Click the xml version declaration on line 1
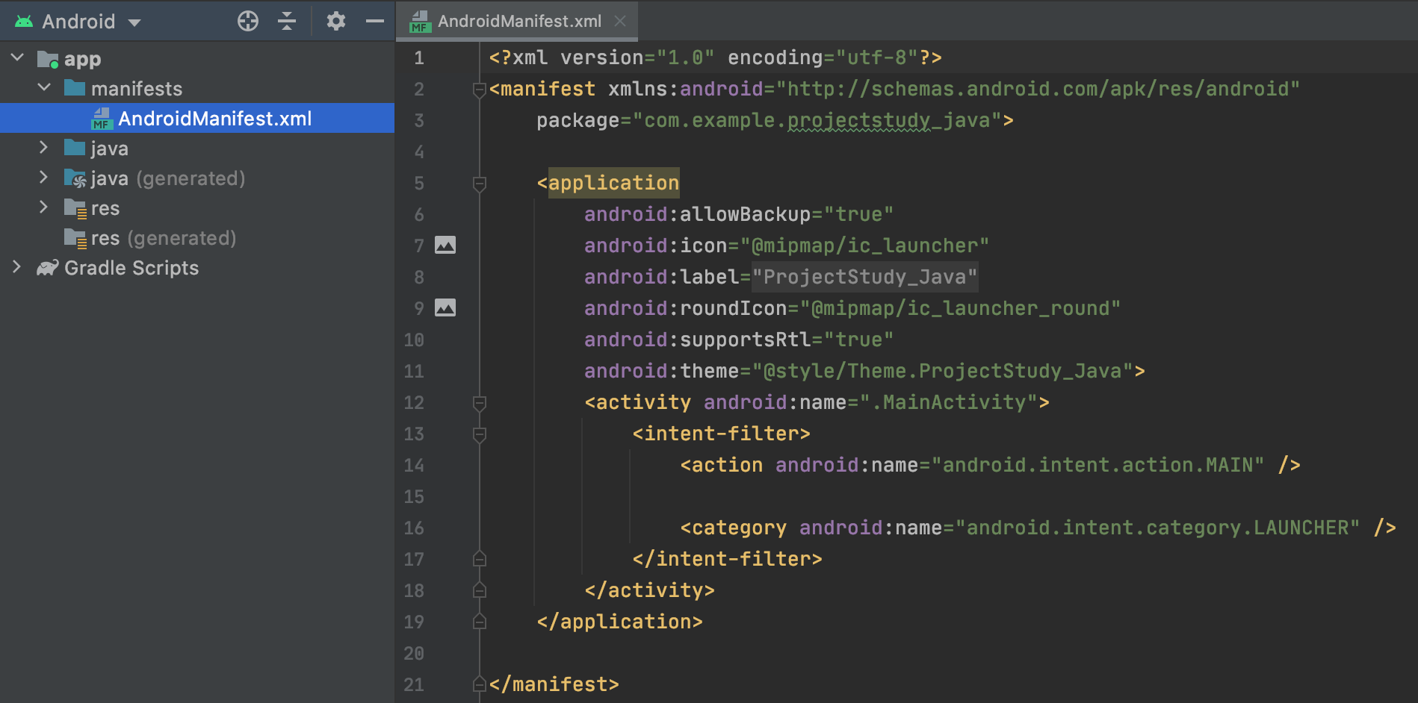 [x=715, y=57]
